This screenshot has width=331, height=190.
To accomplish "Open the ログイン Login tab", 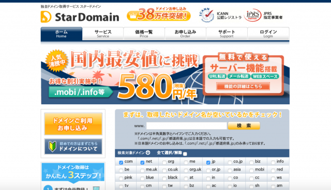I will click(x=268, y=34).
